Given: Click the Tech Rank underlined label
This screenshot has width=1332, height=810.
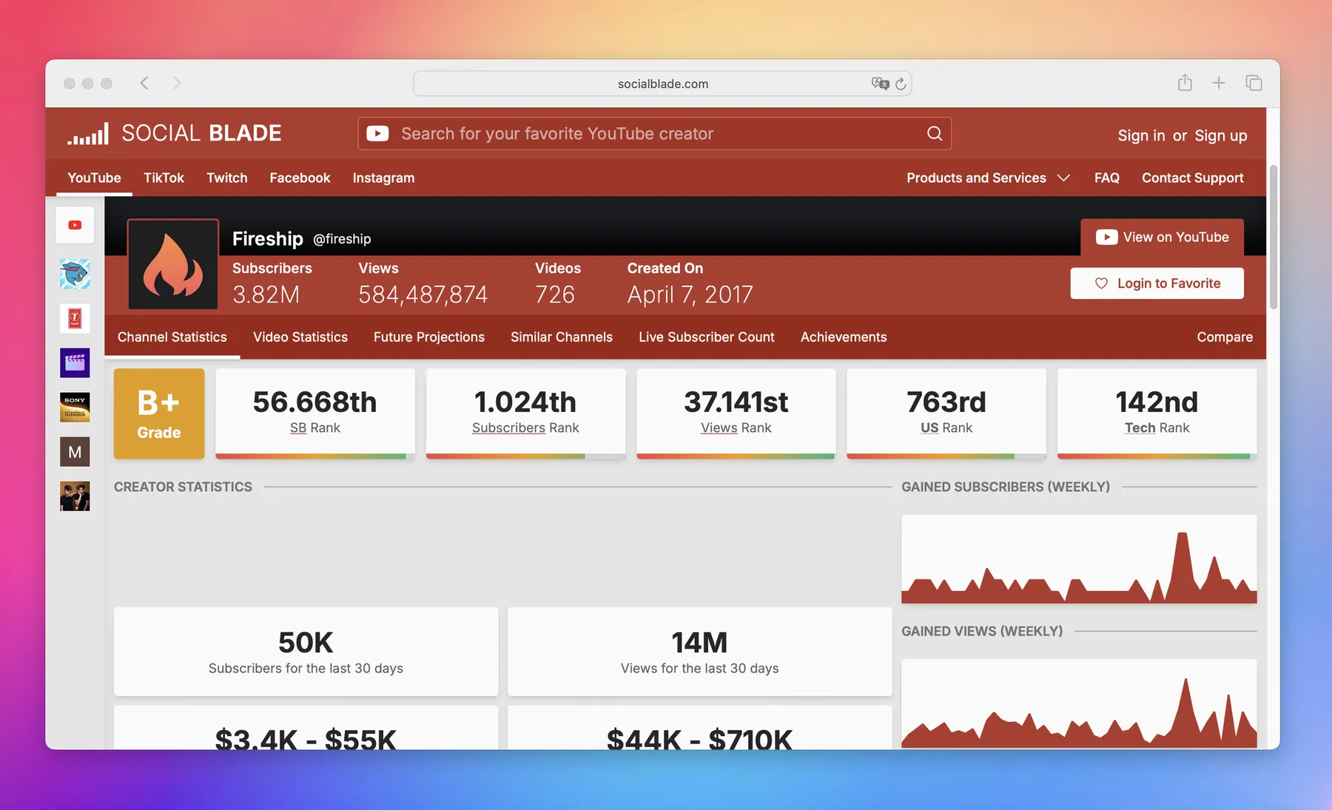Looking at the screenshot, I should coord(1140,428).
